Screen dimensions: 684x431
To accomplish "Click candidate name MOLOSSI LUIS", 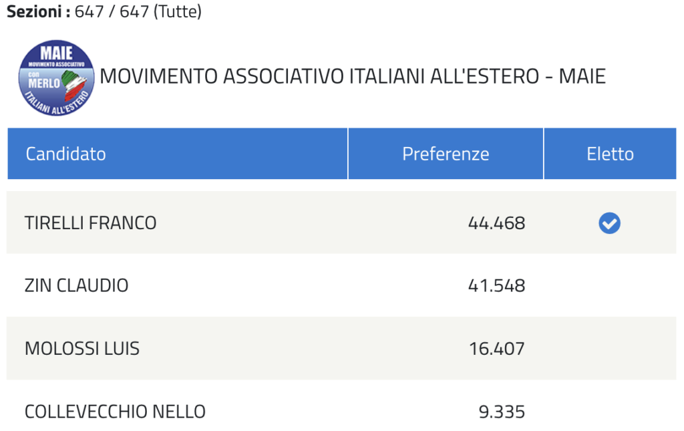I will coord(82,349).
